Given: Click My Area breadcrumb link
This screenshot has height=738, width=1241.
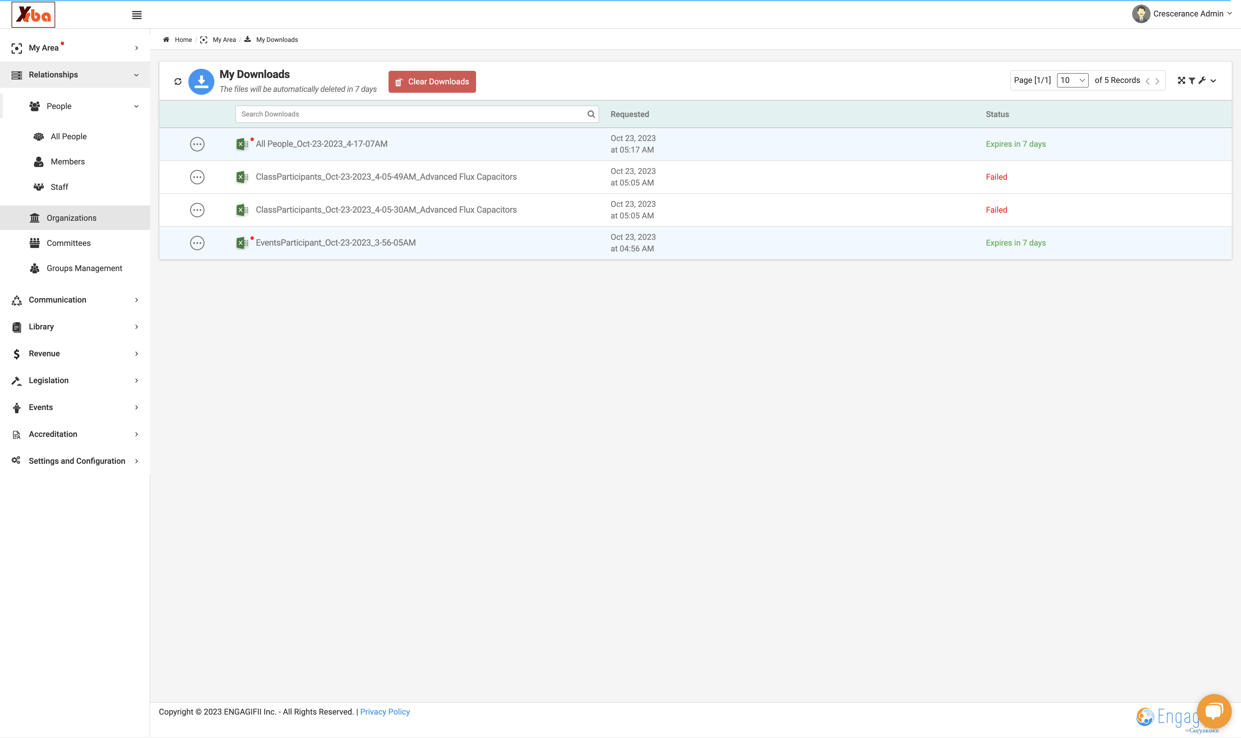Looking at the screenshot, I should (224, 40).
